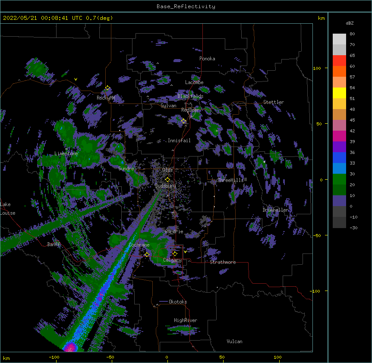372x363 pixels.
Task: Click the Blackfalds city label
Action: coord(190,96)
